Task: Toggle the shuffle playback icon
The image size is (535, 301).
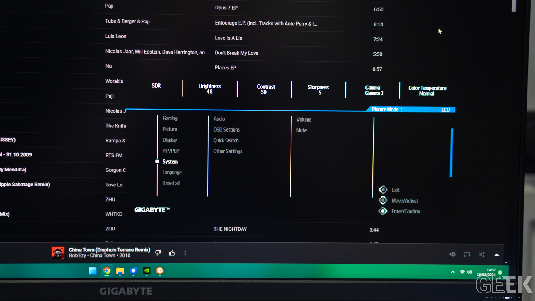Action: 481,254
